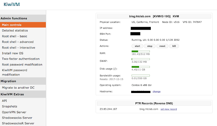Click Centos 6 x86 bbr text
The width and height of the screenshot is (217, 126).
click(142, 85)
